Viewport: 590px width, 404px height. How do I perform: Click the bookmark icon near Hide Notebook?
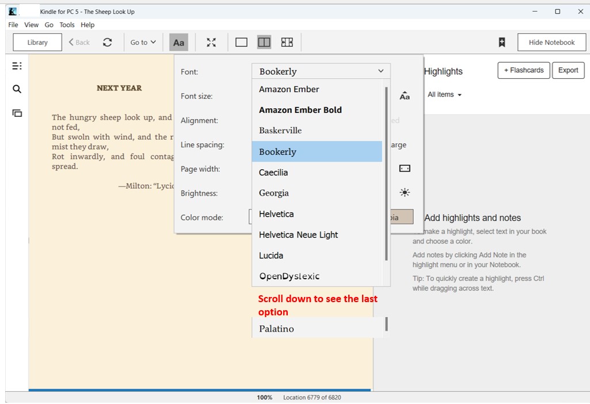[x=501, y=42]
